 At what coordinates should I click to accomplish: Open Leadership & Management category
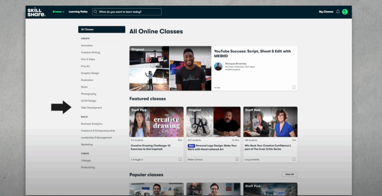coord(97,137)
